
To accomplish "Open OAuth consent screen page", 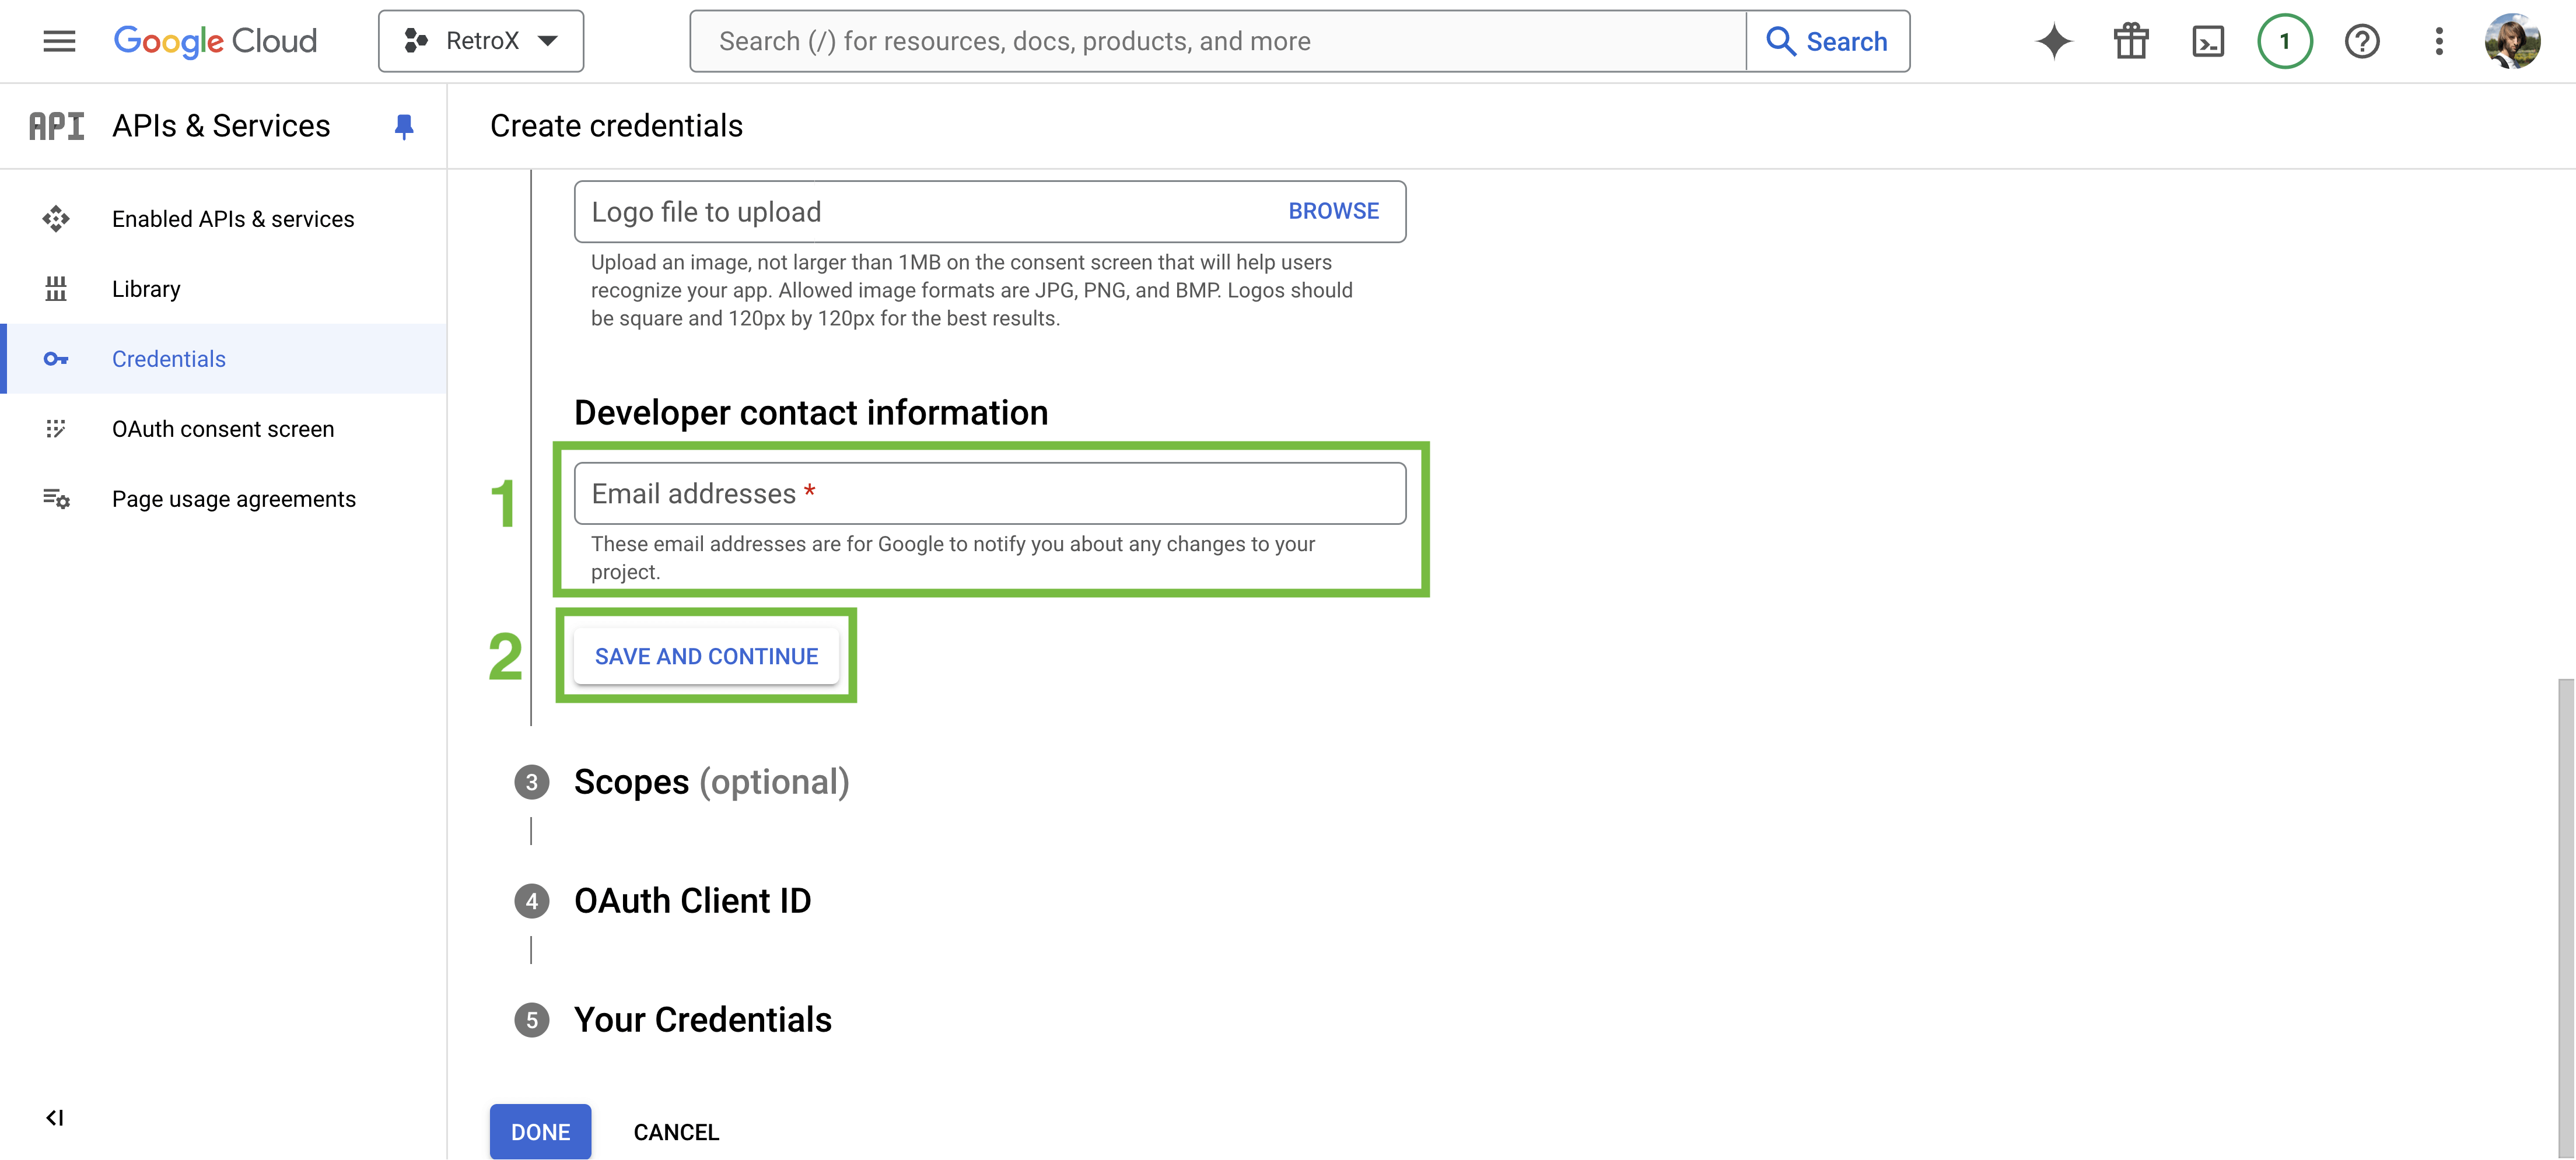I will tap(223, 429).
